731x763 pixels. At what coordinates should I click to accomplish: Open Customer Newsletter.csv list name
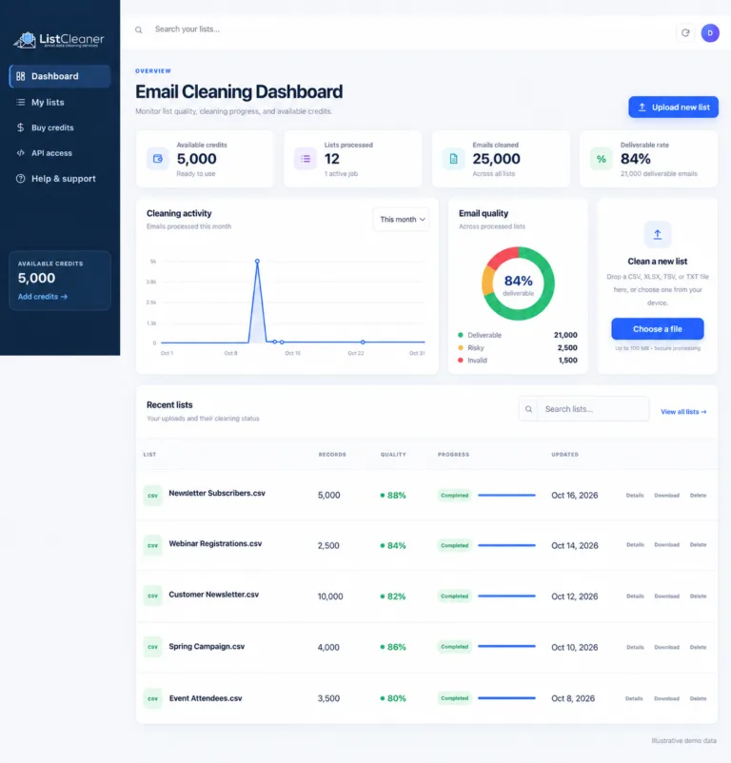[213, 595]
